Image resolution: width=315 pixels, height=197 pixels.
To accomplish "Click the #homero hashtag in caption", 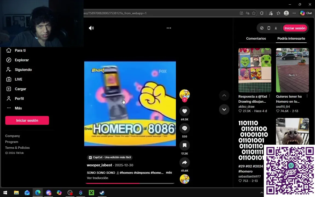I will tap(126, 173).
